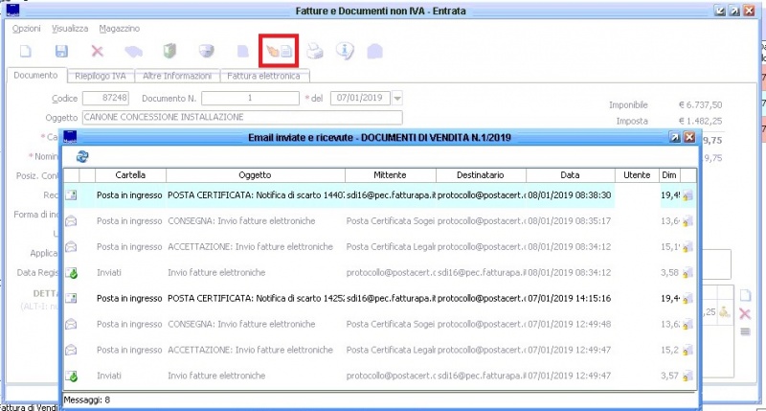Viewport: 766px width, 411px height.
Task: Open the Altre Informazioni tab
Action: [x=177, y=75]
